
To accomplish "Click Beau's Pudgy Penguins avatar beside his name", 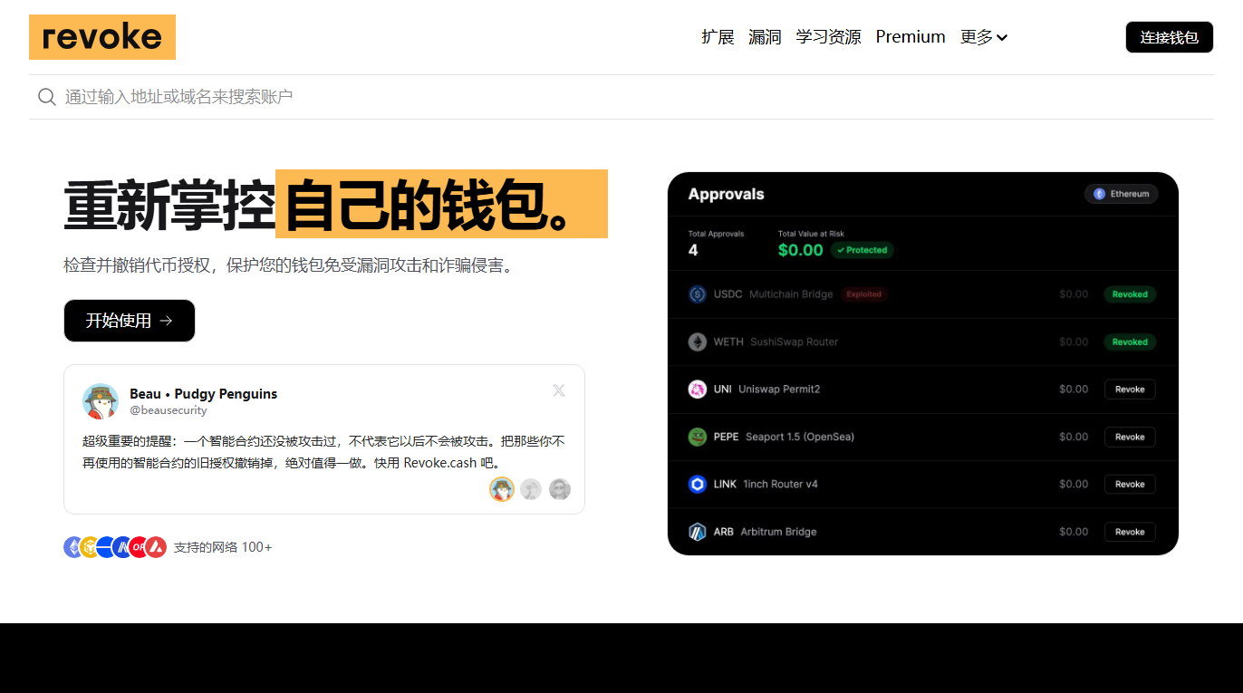I will click(x=101, y=401).
